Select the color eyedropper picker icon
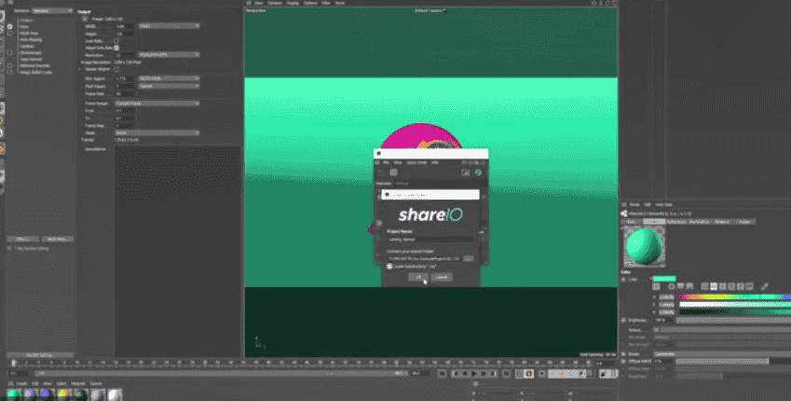This screenshot has width=791, height=401. [764, 286]
